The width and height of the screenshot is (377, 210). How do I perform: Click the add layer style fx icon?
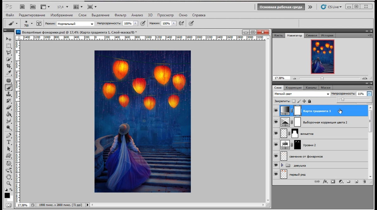point(325,182)
